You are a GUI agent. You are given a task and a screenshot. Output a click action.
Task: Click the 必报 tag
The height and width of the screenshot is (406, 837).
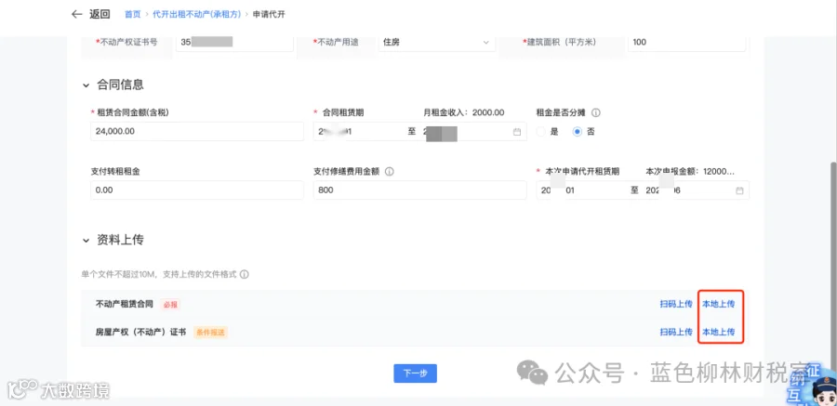(171, 305)
